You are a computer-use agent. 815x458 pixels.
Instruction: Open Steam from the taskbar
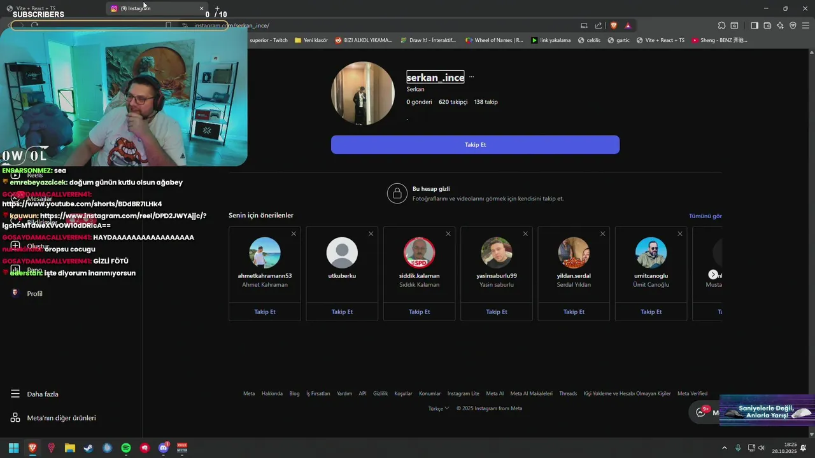(89, 448)
